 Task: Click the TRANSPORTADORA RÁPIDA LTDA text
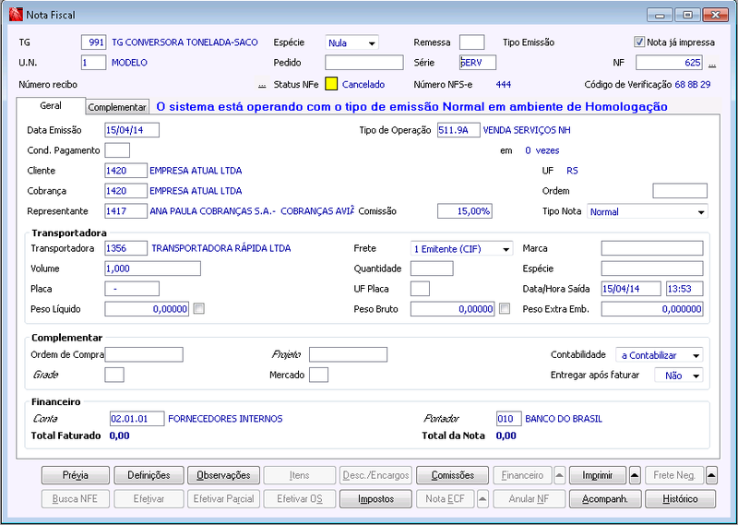pos(221,248)
